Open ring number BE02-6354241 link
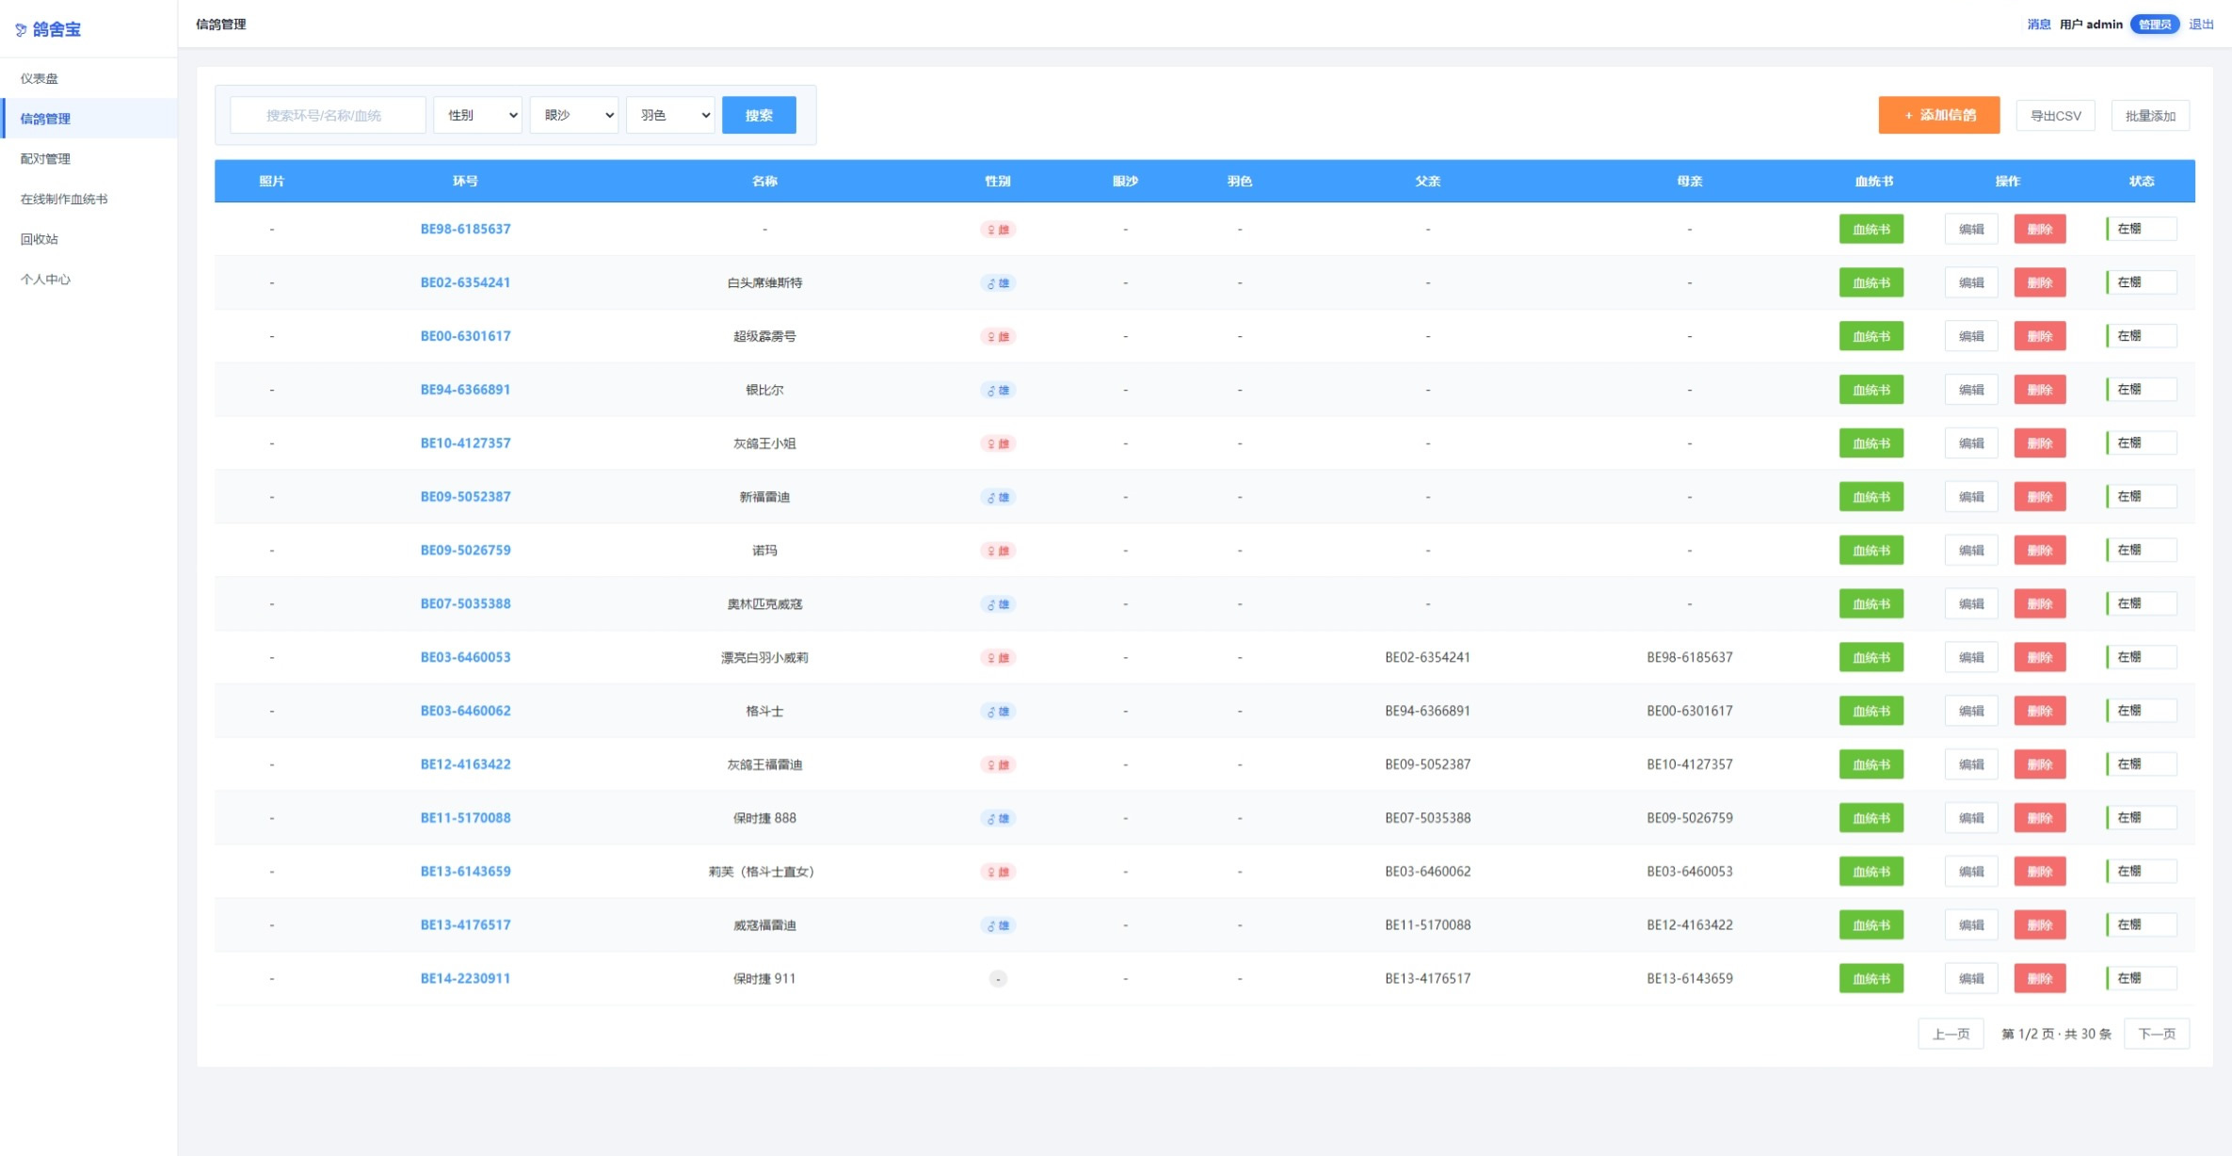2232x1156 pixels. coord(465,282)
